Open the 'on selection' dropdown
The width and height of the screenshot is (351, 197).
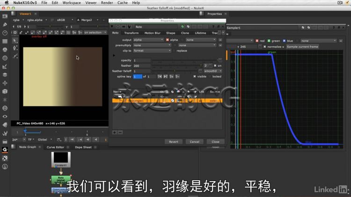(x=95, y=33)
